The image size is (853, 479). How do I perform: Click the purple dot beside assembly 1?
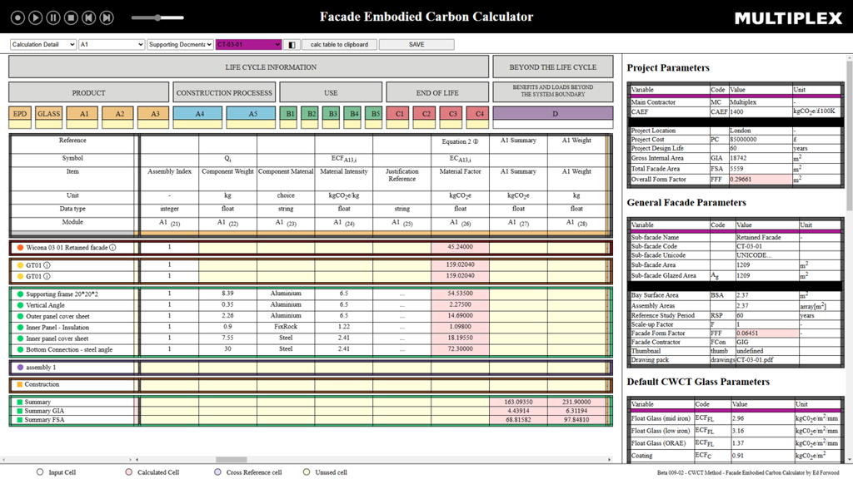pyautogui.click(x=20, y=367)
